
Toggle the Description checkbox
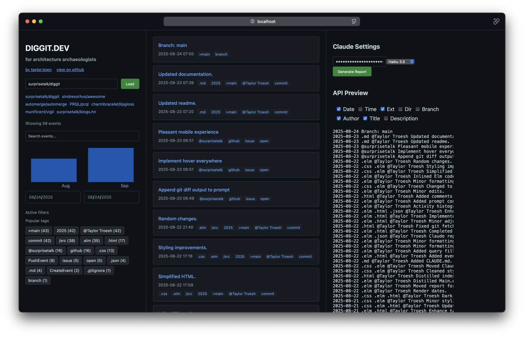click(x=386, y=119)
